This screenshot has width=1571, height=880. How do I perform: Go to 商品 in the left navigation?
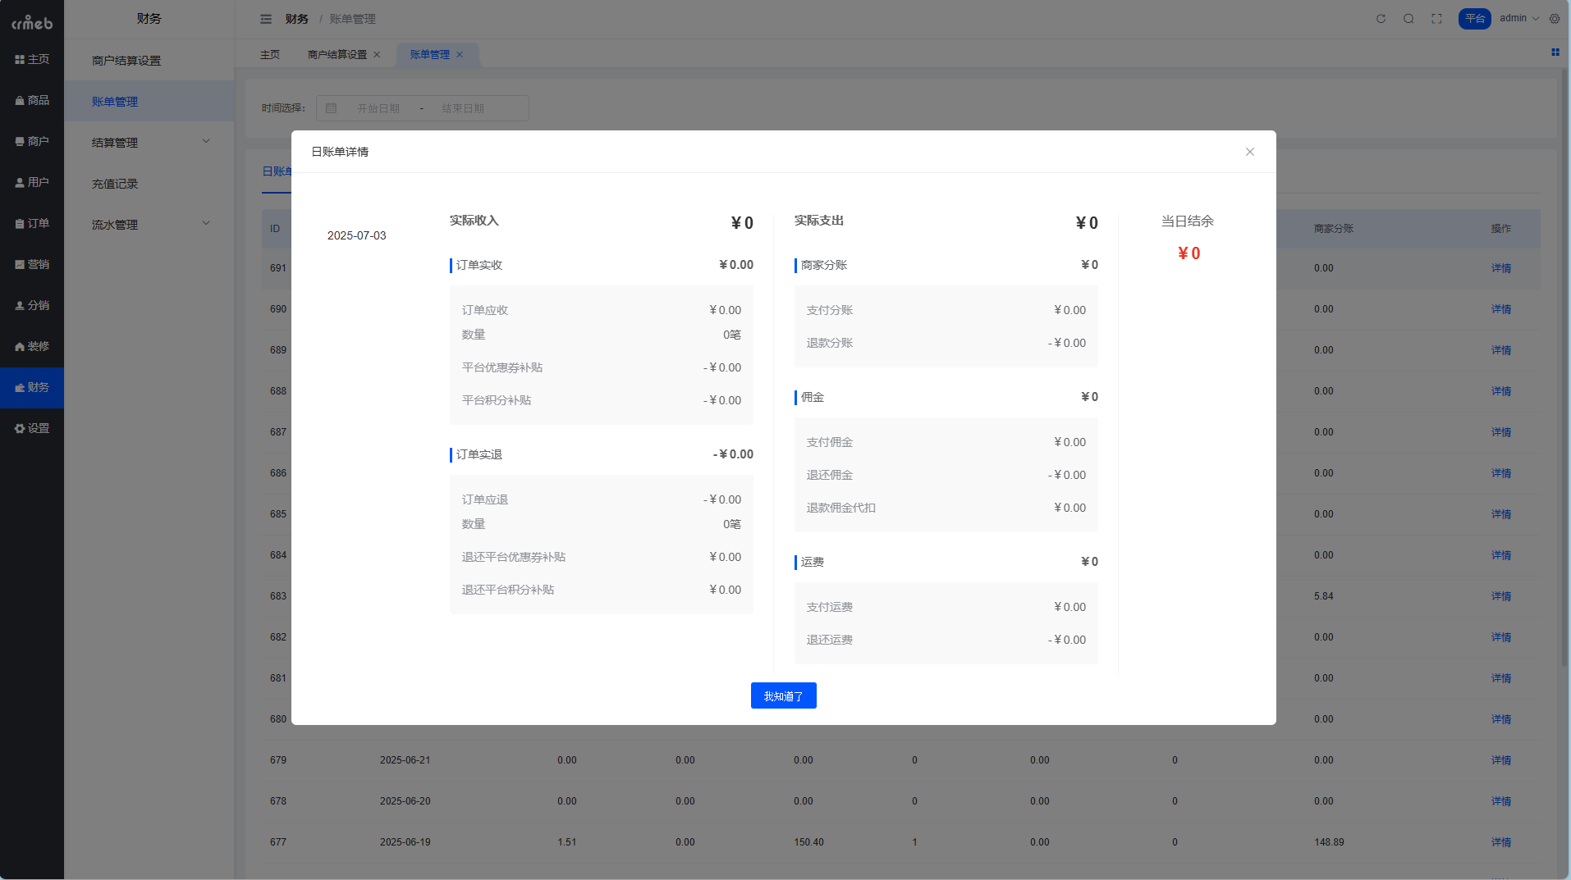(32, 100)
